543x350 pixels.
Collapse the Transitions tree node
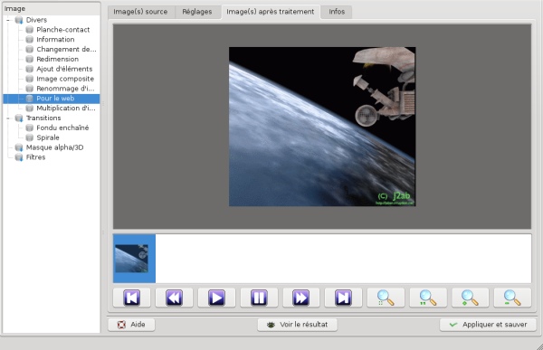pyautogui.click(x=8, y=118)
